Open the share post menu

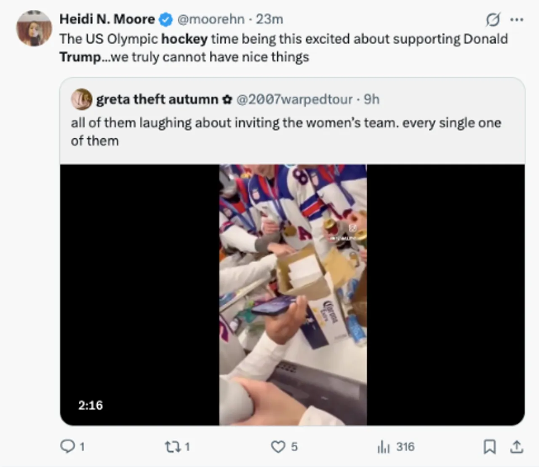tap(516, 446)
